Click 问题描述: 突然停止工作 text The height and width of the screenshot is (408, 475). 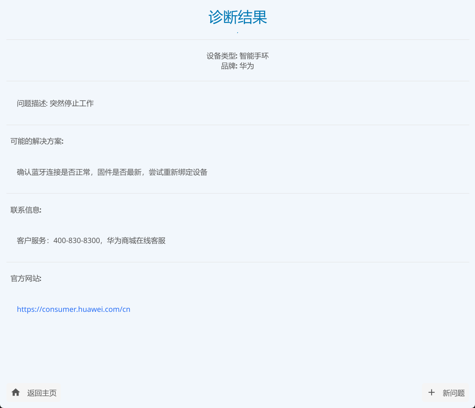click(x=55, y=103)
